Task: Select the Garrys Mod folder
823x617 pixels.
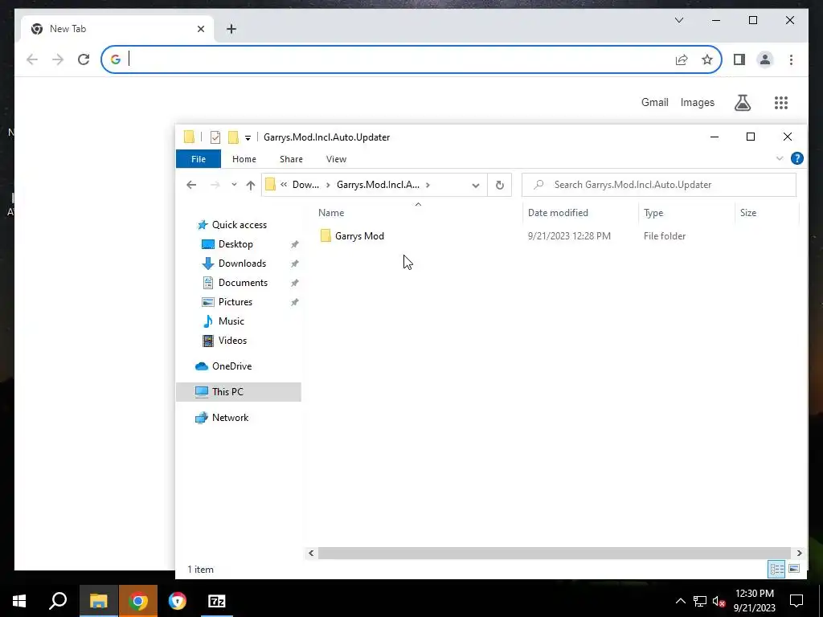Action: (x=359, y=236)
